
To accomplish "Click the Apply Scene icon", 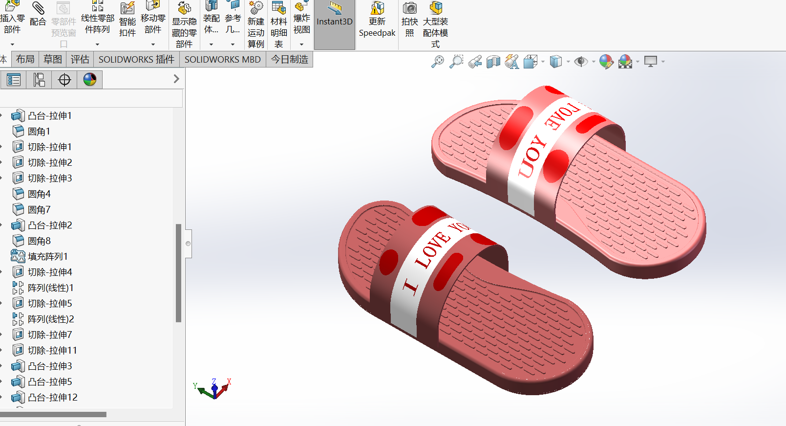I will click(625, 62).
